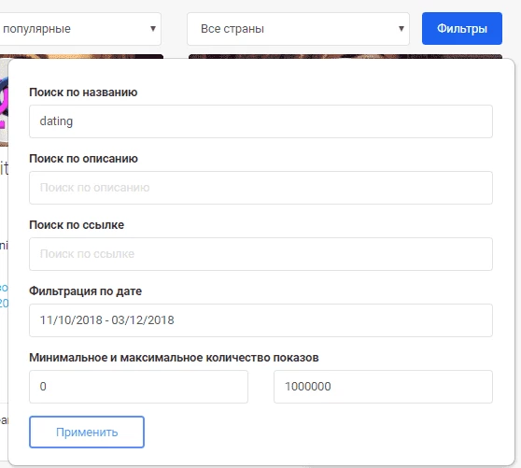Screen dimensions: 521x468
Task: Click the partially visible blue link text
Action: tap(4, 295)
